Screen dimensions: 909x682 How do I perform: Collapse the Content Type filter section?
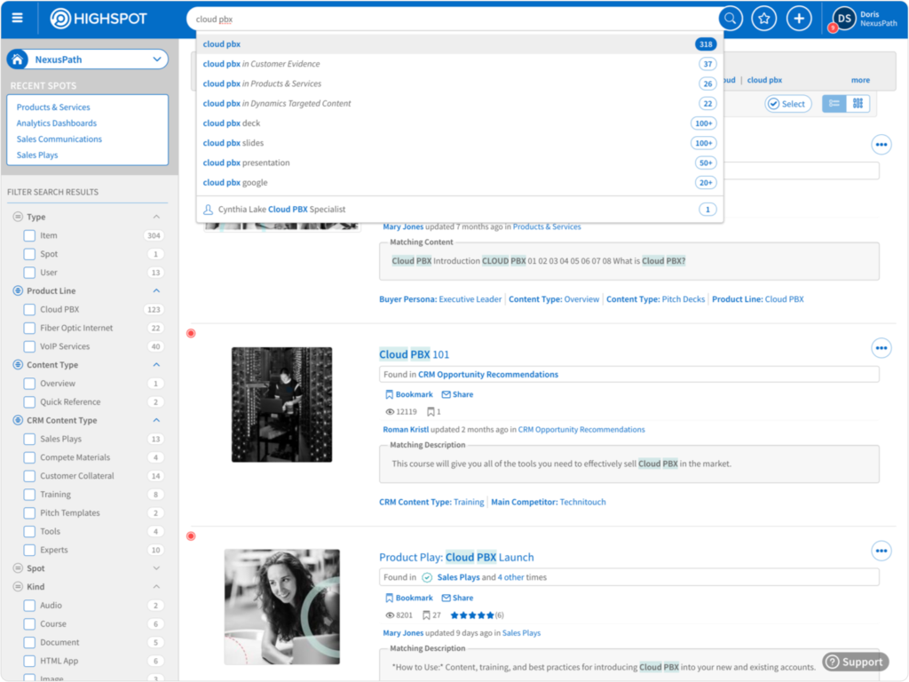click(156, 365)
